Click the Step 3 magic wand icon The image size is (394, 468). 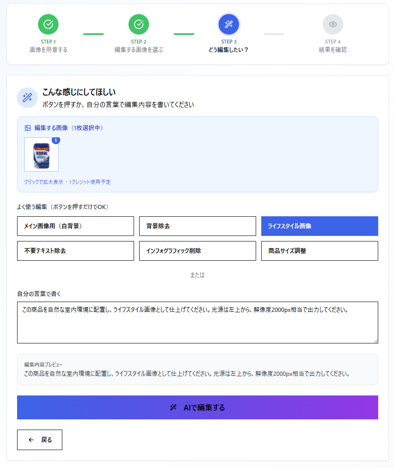(229, 24)
